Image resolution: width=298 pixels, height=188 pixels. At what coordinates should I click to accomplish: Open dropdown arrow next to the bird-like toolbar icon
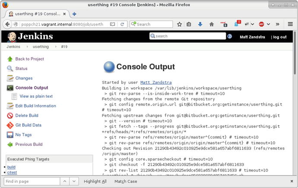click(x=252, y=24)
